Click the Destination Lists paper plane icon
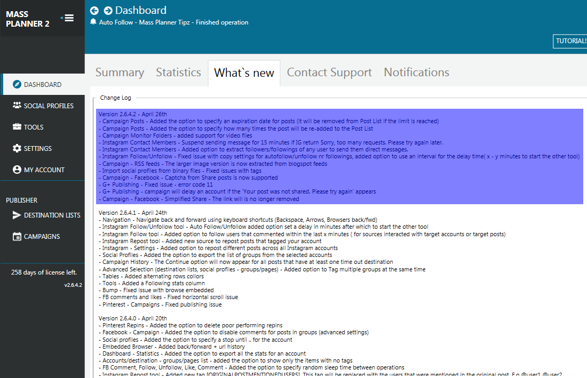The image size is (587, 378). [x=17, y=215]
